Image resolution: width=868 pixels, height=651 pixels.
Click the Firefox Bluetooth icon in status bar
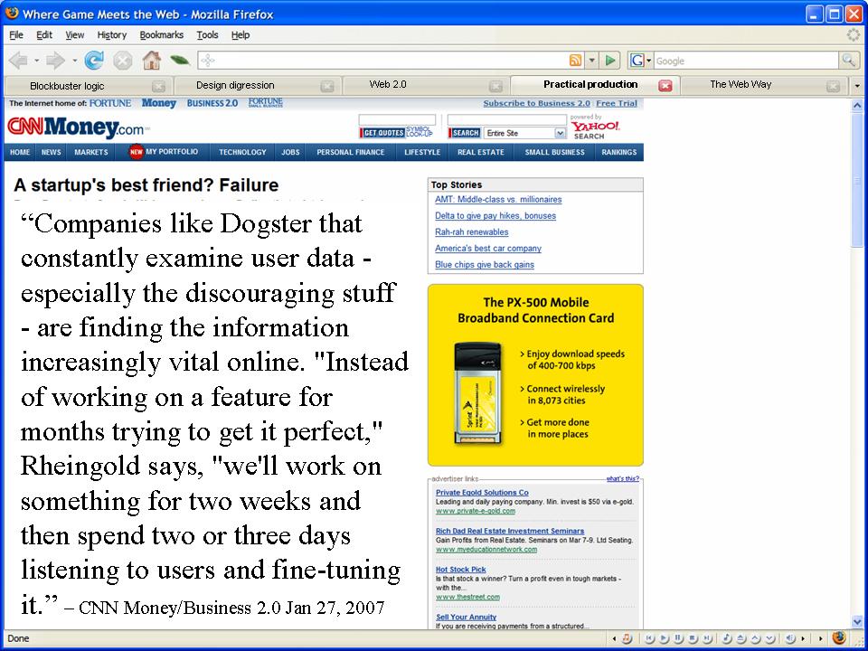(839, 637)
